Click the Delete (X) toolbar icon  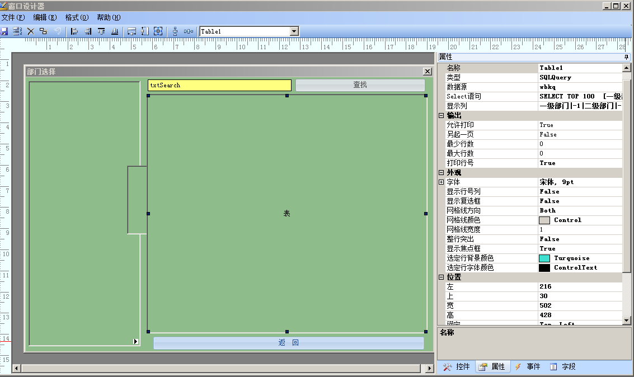tap(30, 31)
